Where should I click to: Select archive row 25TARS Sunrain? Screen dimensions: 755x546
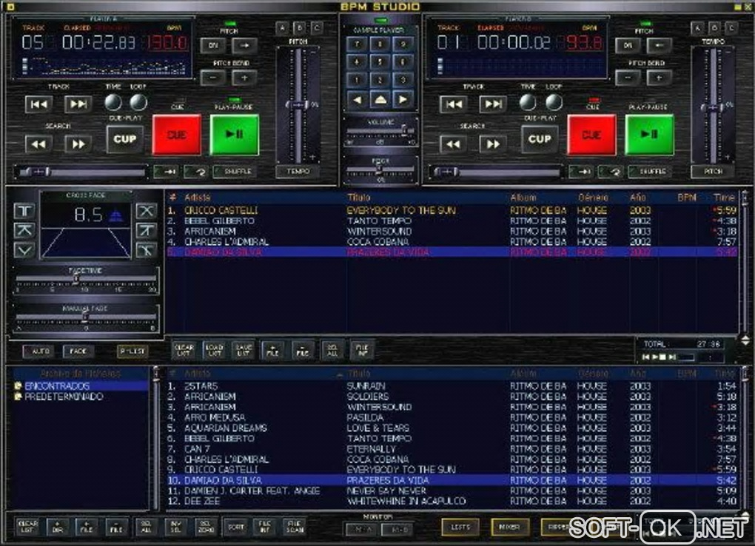pyautogui.click(x=452, y=386)
